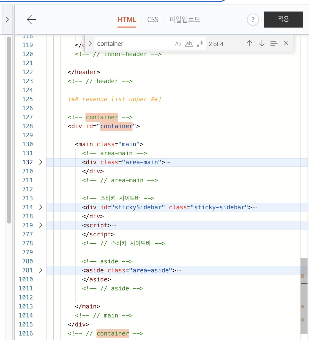Apply changes with the 적용 button

(283, 19)
